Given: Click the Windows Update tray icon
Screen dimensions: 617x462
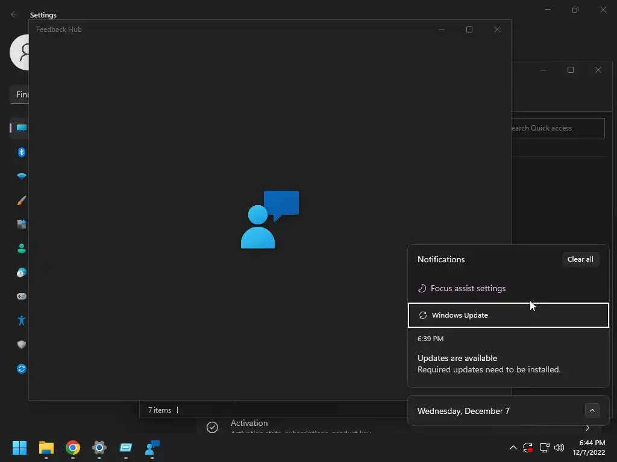Looking at the screenshot, I should click(x=528, y=448).
